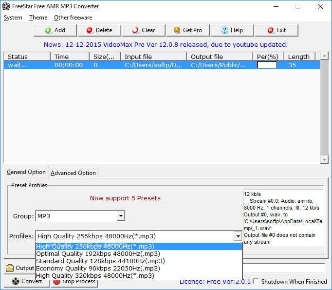The image size is (332, 290).
Task: Select High Quality 320kbps 48000Hz profile
Action: pyautogui.click(x=139, y=275)
